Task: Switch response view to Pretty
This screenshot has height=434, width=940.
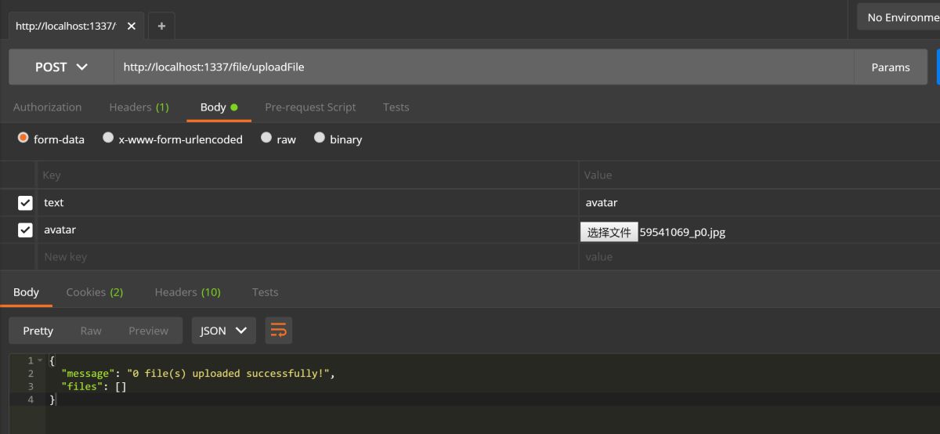Action: click(38, 331)
